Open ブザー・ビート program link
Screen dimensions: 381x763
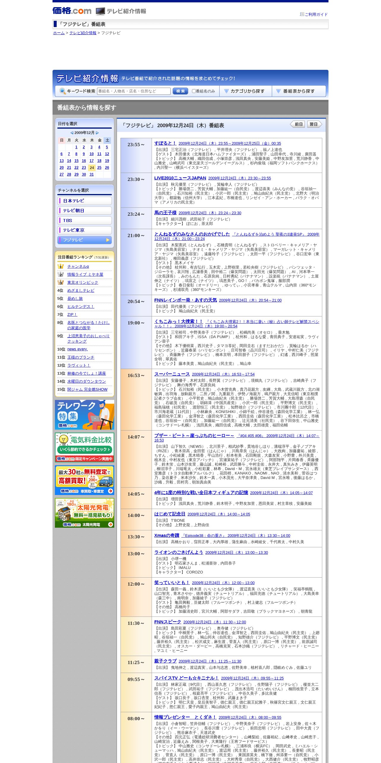tap(194, 436)
